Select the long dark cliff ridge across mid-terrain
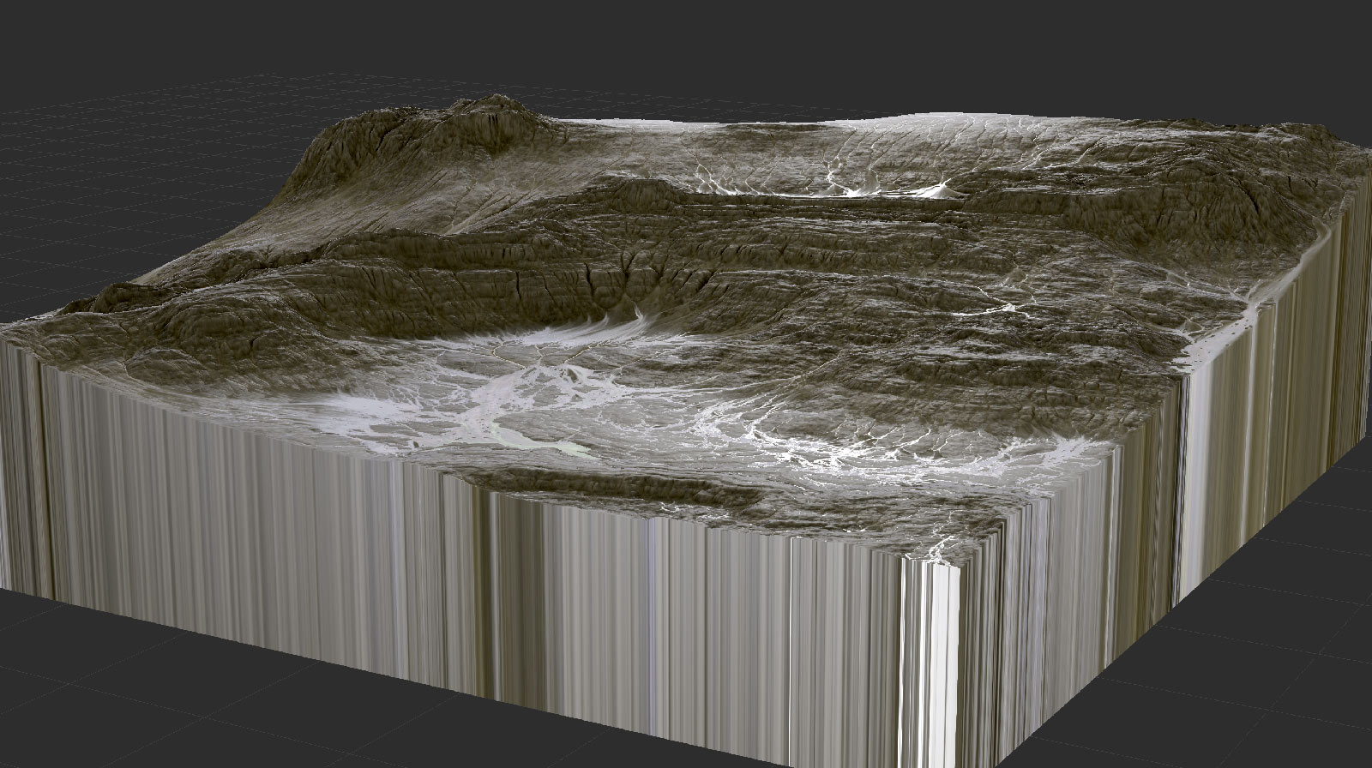 tap(600, 274)
